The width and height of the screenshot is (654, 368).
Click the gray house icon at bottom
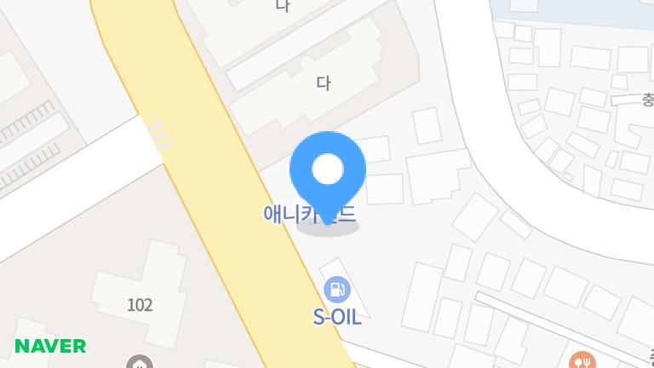tap(140, 362)
